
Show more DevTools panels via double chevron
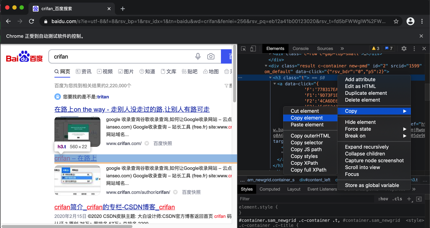(342, 48)
